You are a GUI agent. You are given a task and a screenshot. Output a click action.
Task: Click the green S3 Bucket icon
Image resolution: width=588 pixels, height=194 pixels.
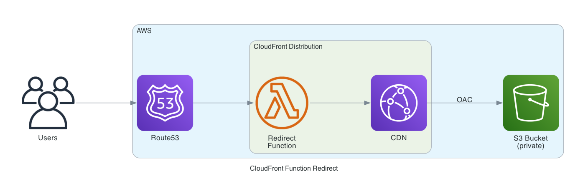531,103
